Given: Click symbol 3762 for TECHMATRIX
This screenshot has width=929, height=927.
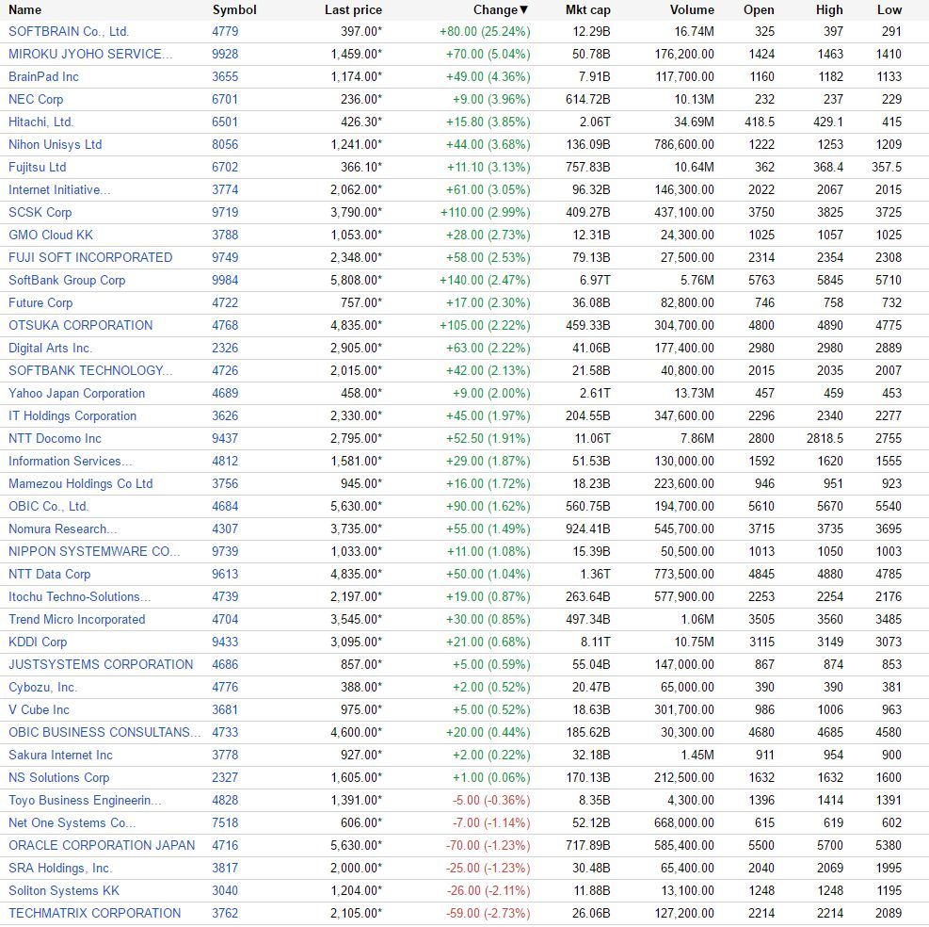Looking at the screenshot, I should click(225, 913).
